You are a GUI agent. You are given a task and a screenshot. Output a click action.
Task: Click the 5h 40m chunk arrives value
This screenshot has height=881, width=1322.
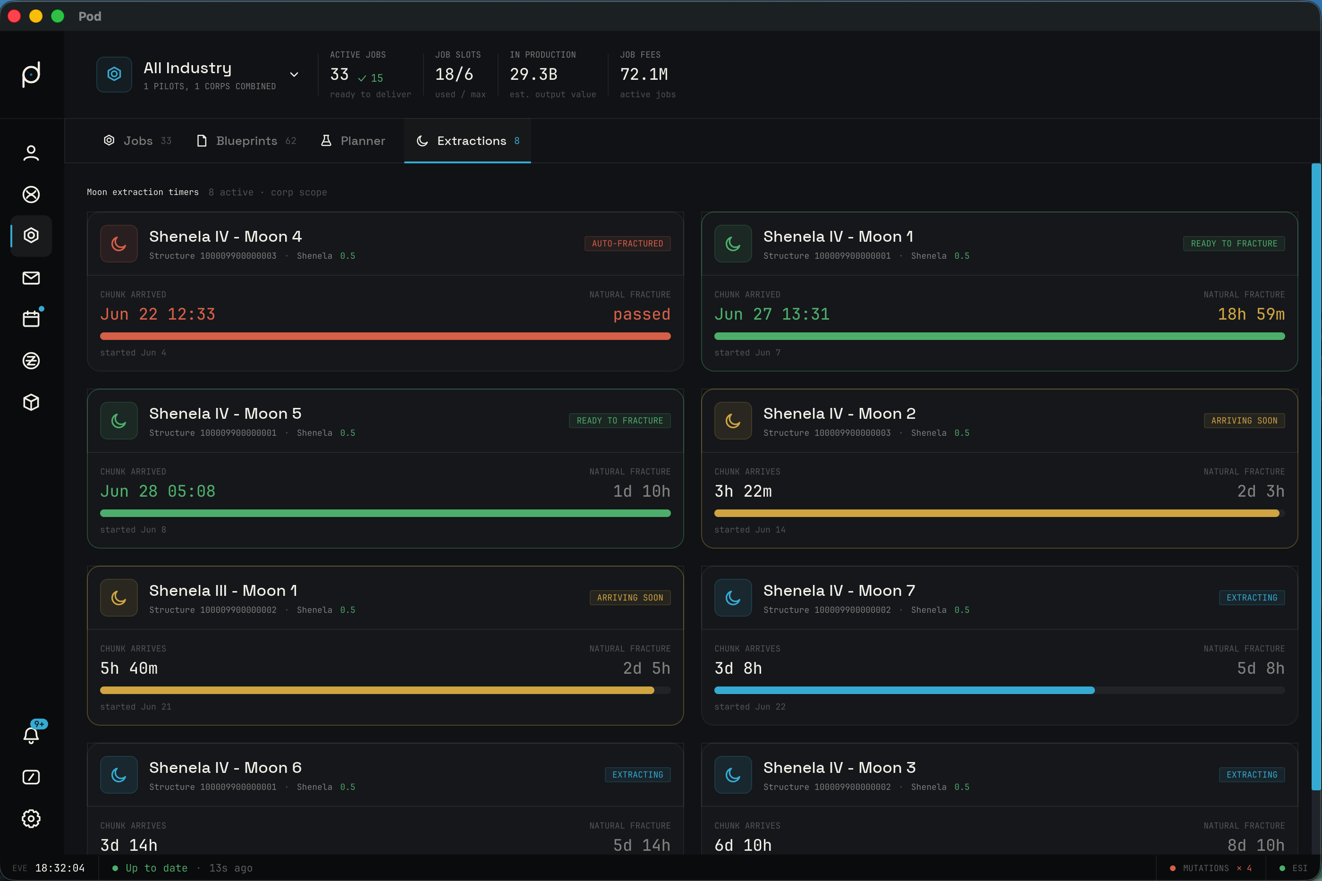pos(129,668)
